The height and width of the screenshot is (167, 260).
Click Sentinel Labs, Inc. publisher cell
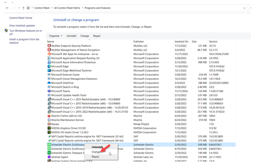tap(144, 157)
